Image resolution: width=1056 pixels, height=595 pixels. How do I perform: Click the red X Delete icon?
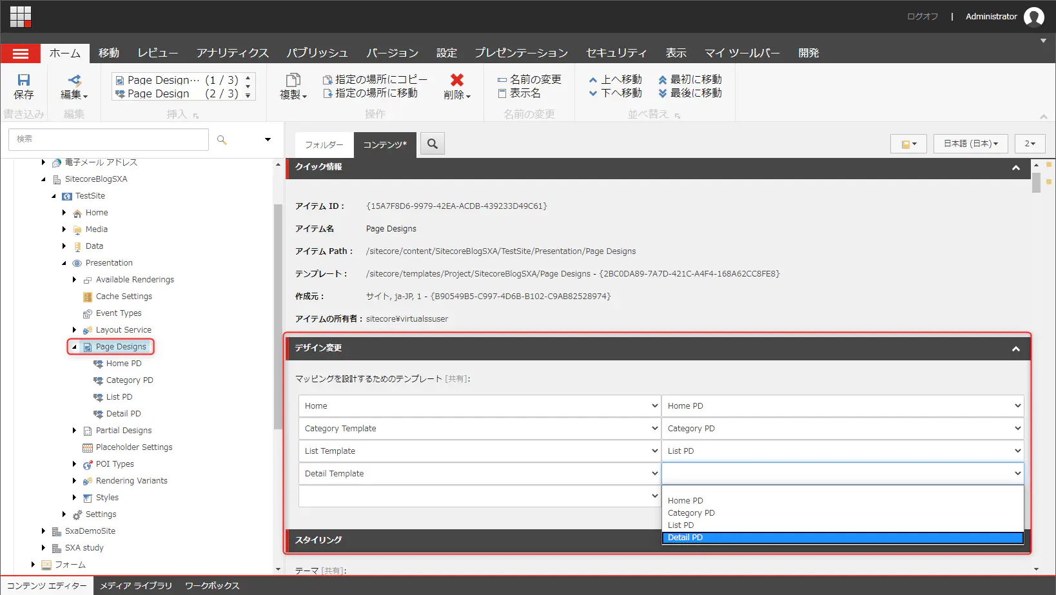(457, 80)
